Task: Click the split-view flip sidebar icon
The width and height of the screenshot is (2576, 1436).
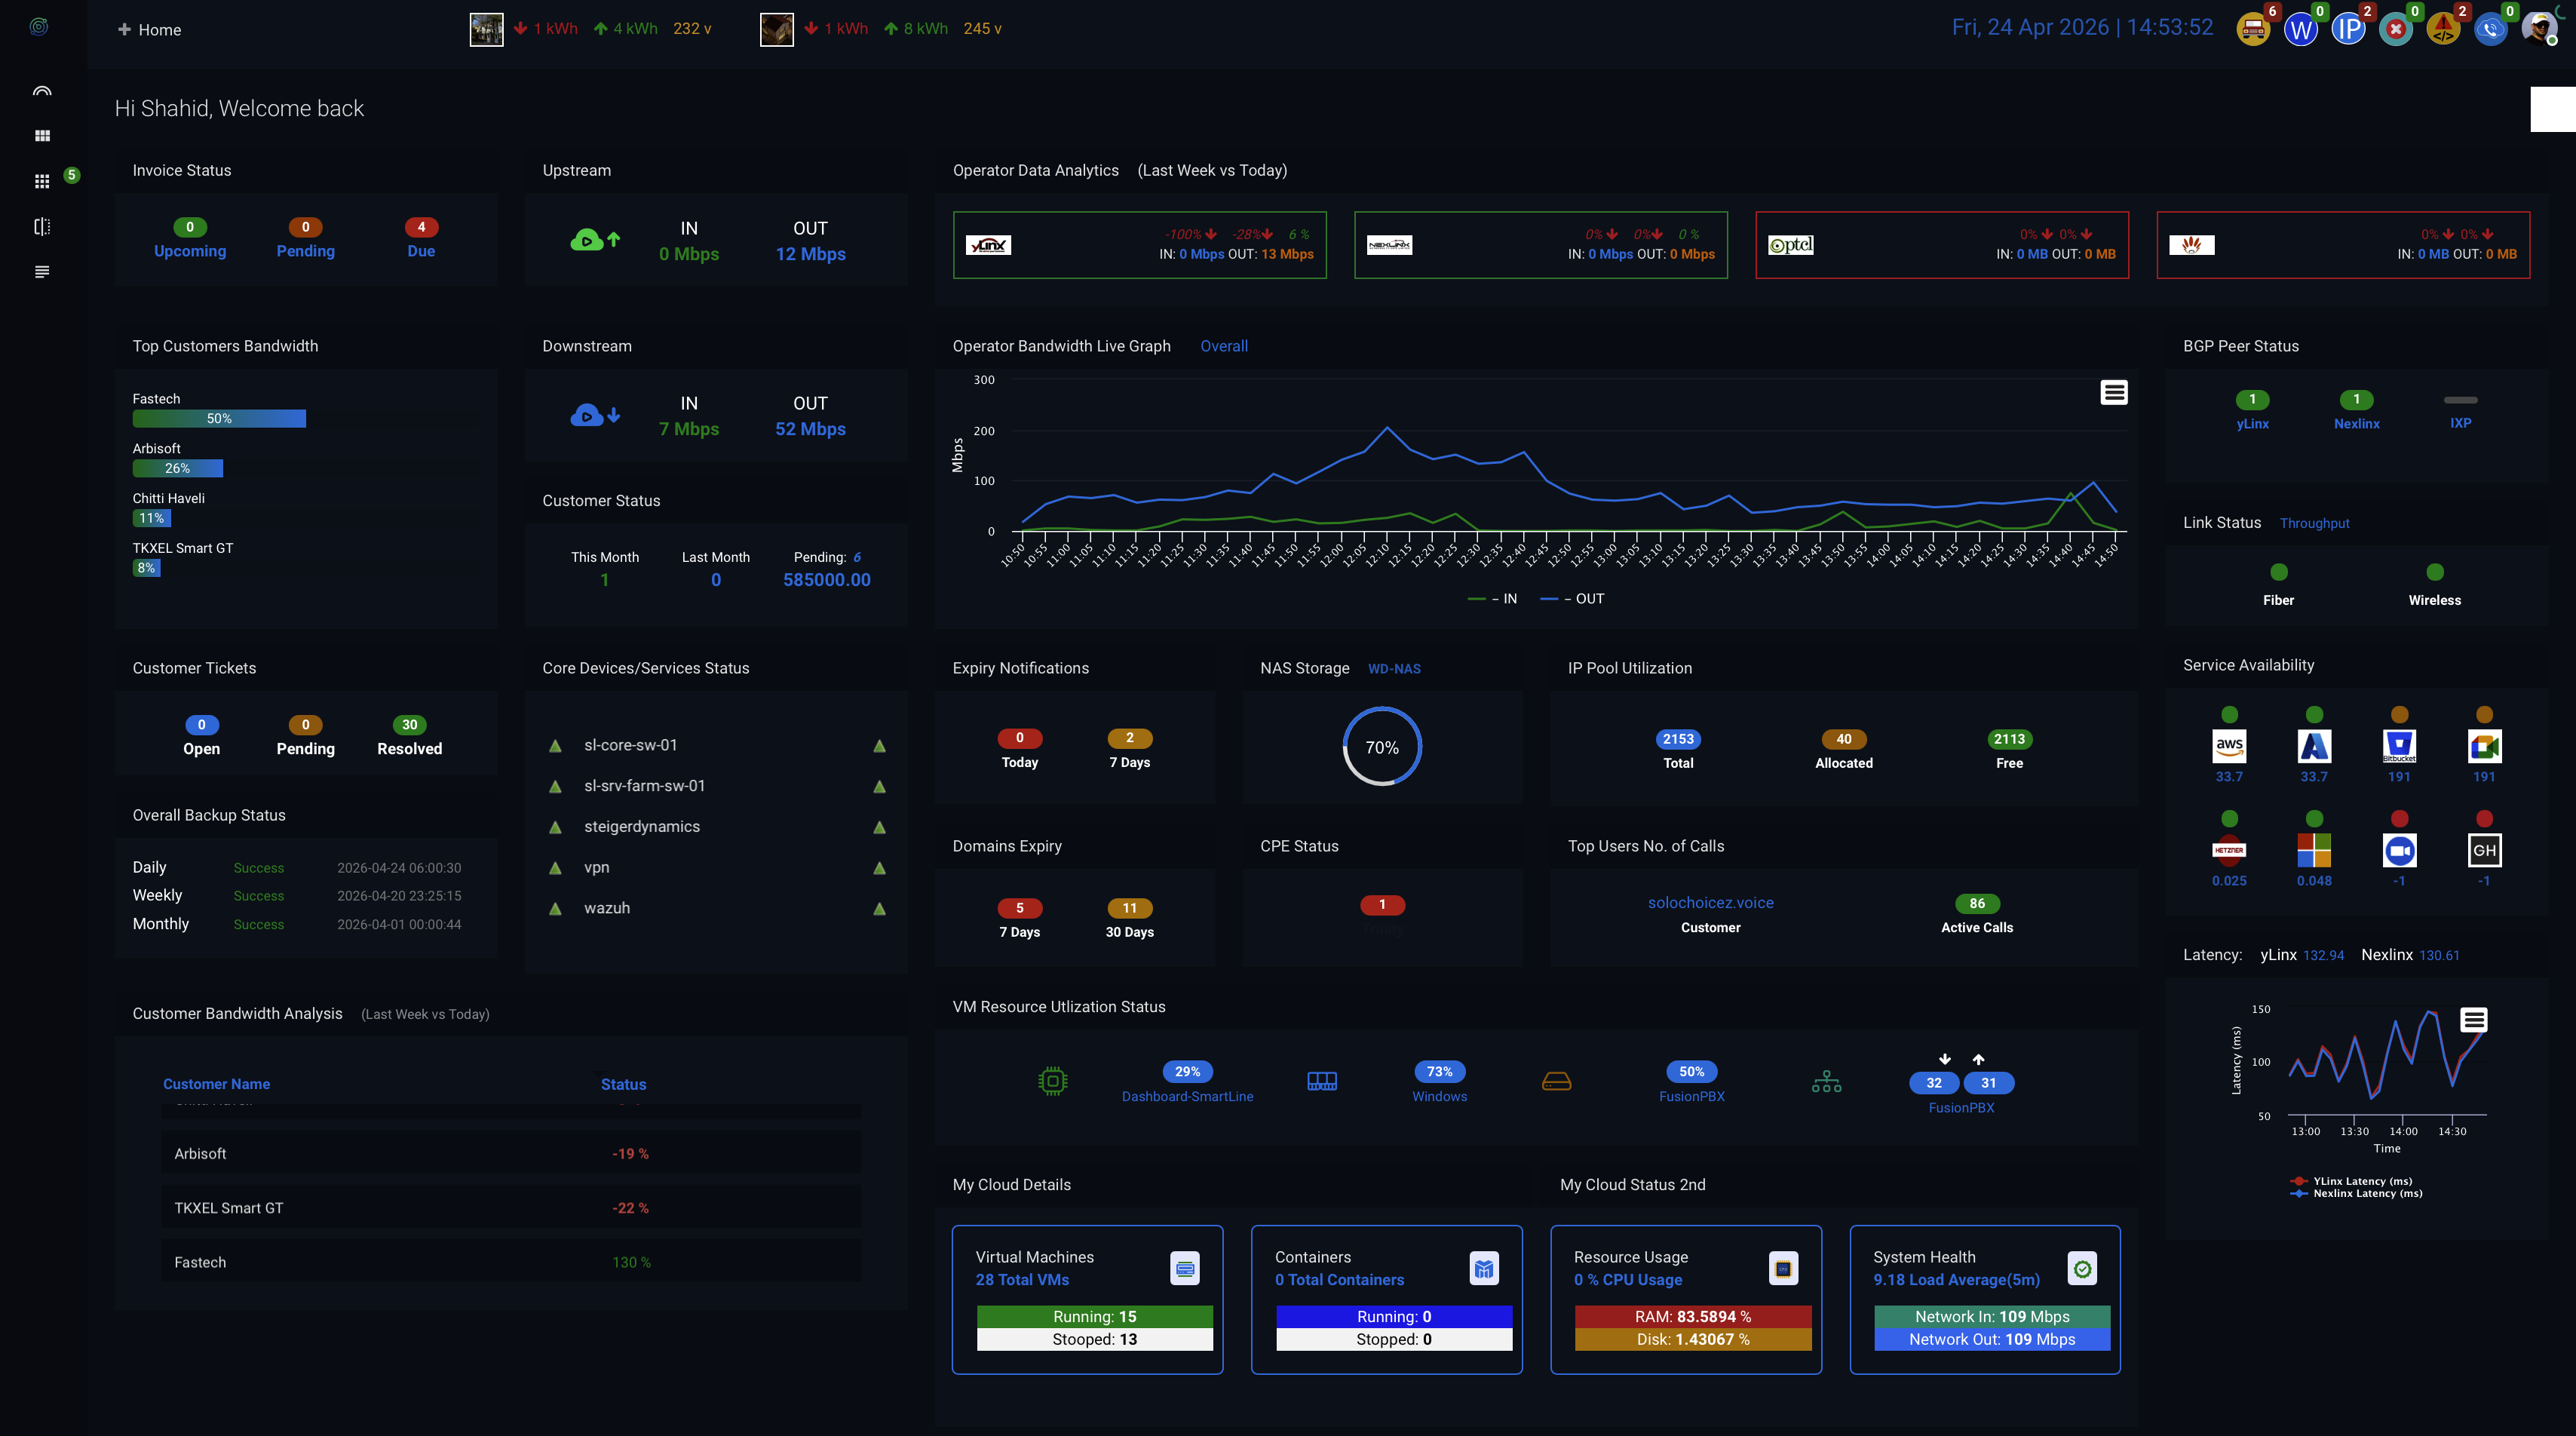Action: 42,227
